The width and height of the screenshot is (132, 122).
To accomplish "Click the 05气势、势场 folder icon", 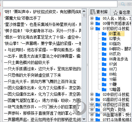I will point(98,110).
